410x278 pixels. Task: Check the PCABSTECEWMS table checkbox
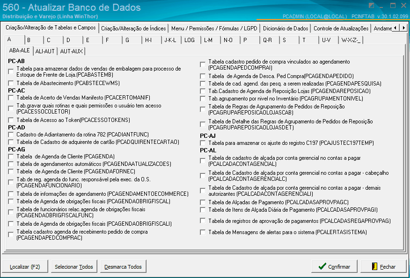(x=11, y=83)
